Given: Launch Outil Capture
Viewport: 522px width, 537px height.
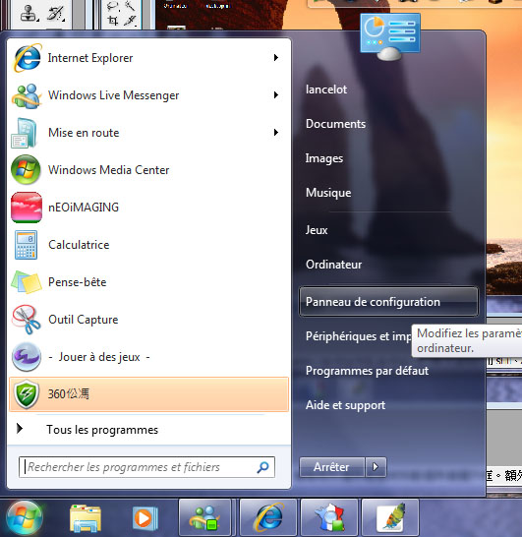Looking at the screenshot, I should point(148,320).
